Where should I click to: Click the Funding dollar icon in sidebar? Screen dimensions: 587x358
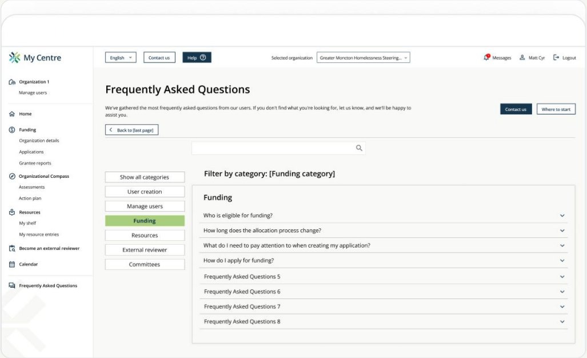pos(12,130)
